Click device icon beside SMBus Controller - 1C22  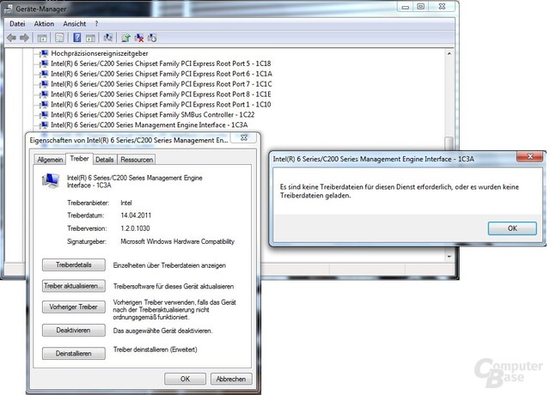44,114
